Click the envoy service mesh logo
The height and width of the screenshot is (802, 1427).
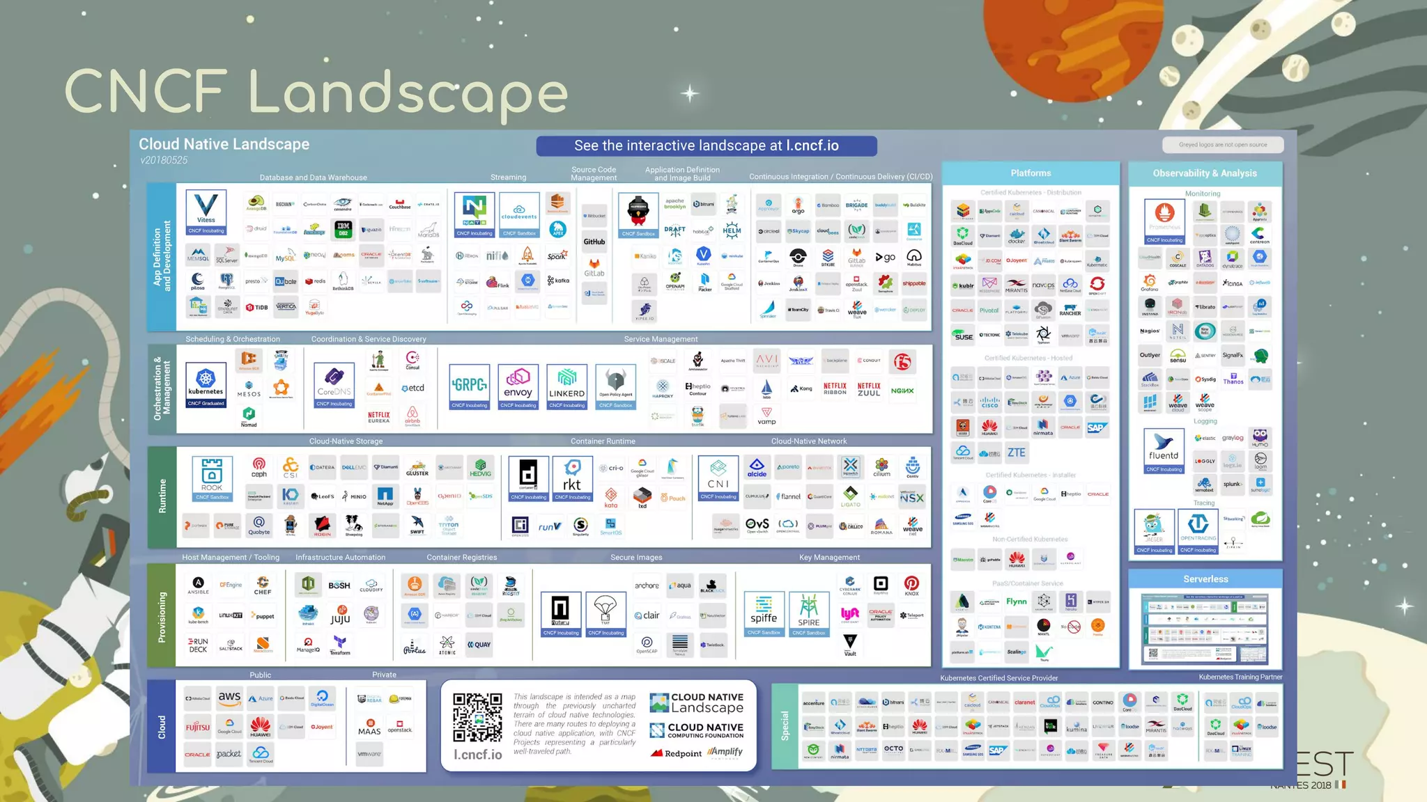click(518, 385)
